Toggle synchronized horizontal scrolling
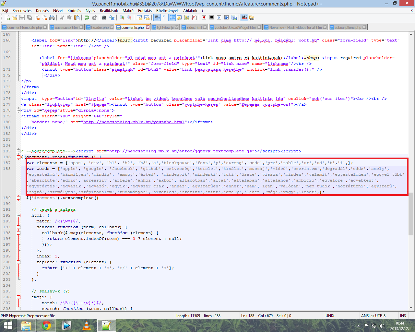This screenshot has width=415, height=332. pyautogui.click(x=147, y=18)
